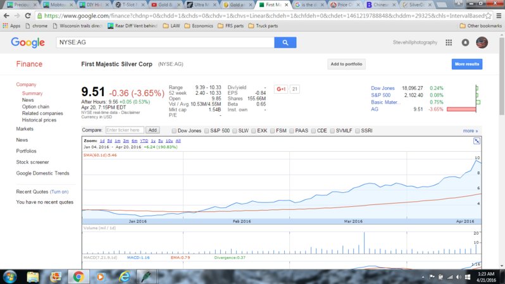This screenshot has height=284, width=505.
Task: Set chart zoom to 6m
Action: coord(134,141)
